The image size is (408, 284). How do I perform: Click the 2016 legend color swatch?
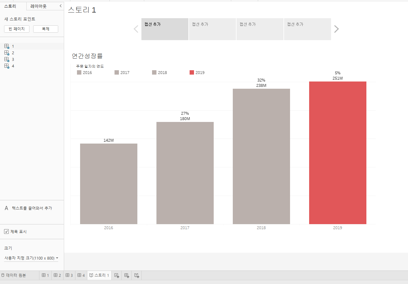pos(79,72)
